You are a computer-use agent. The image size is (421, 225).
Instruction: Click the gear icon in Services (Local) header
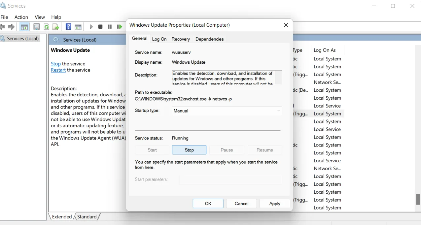click(x=56, y=40)
